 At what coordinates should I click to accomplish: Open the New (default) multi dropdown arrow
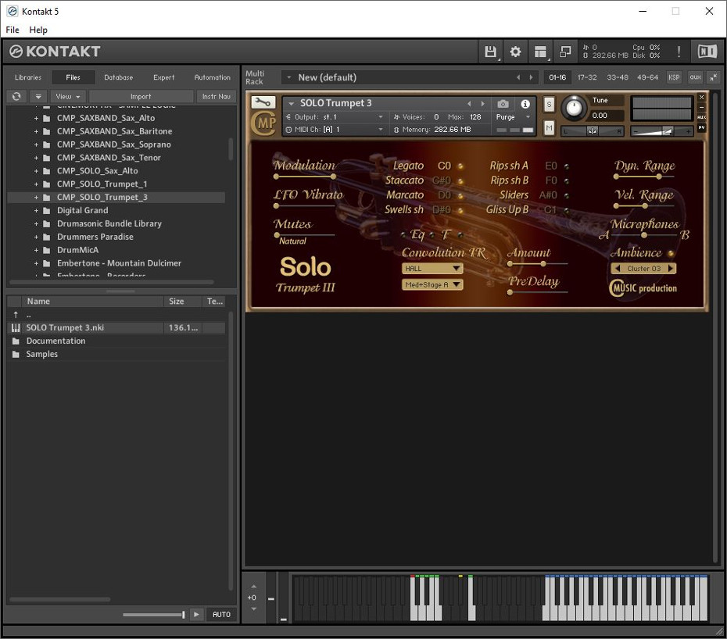pyautogui.click(x=289, y=77)
